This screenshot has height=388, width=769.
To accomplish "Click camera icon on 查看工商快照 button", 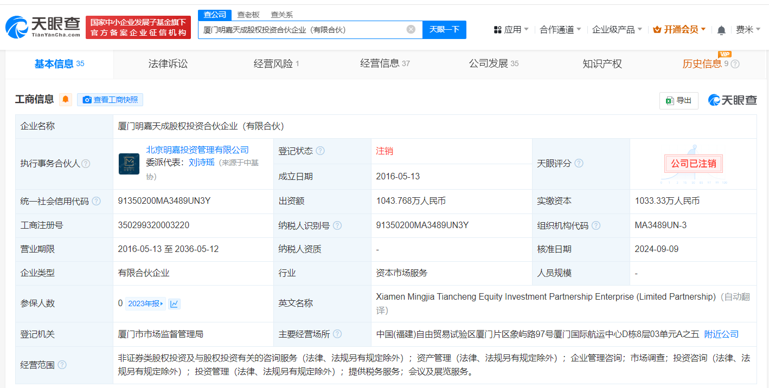I will (87, 100).
